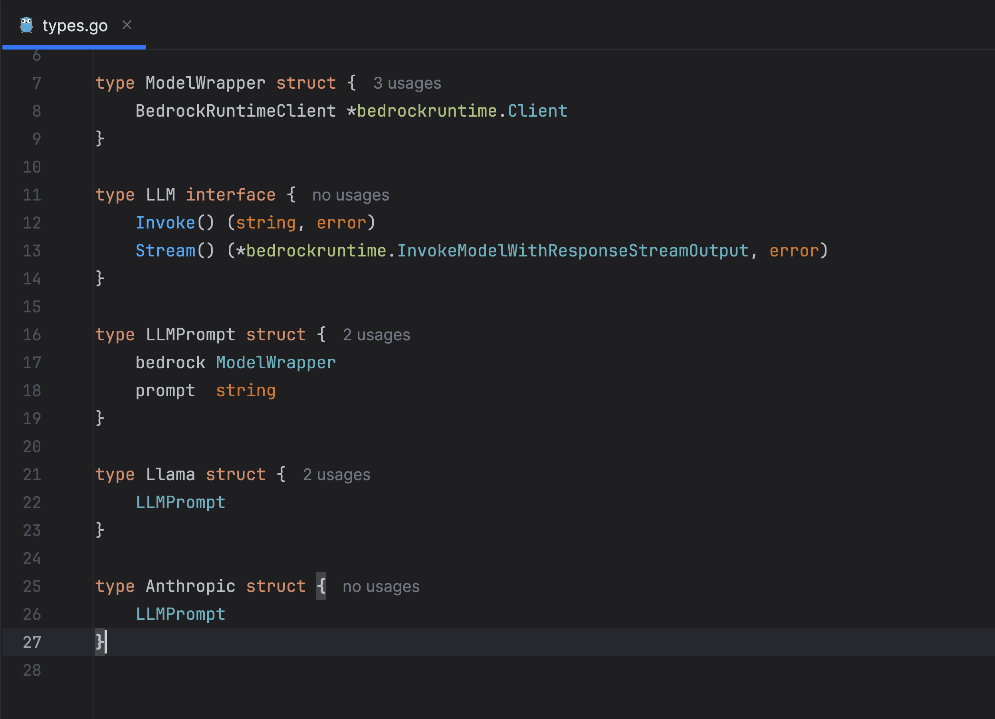The image size is (995, 719).
Task: Click the bedrockruntime.Client type on line 8
Action: click(x=537, y=111)
